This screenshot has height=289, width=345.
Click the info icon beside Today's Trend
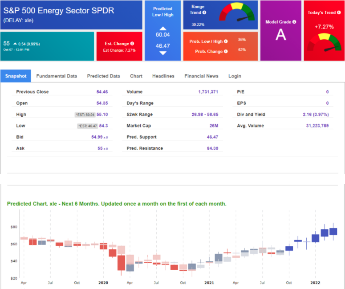[x=339, y=12]
